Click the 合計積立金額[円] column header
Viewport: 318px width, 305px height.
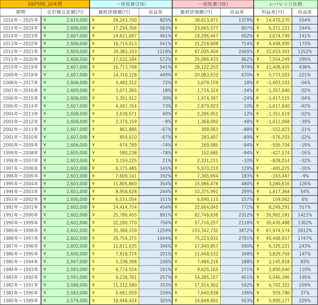pyautogui.click(x=65, y=12)
